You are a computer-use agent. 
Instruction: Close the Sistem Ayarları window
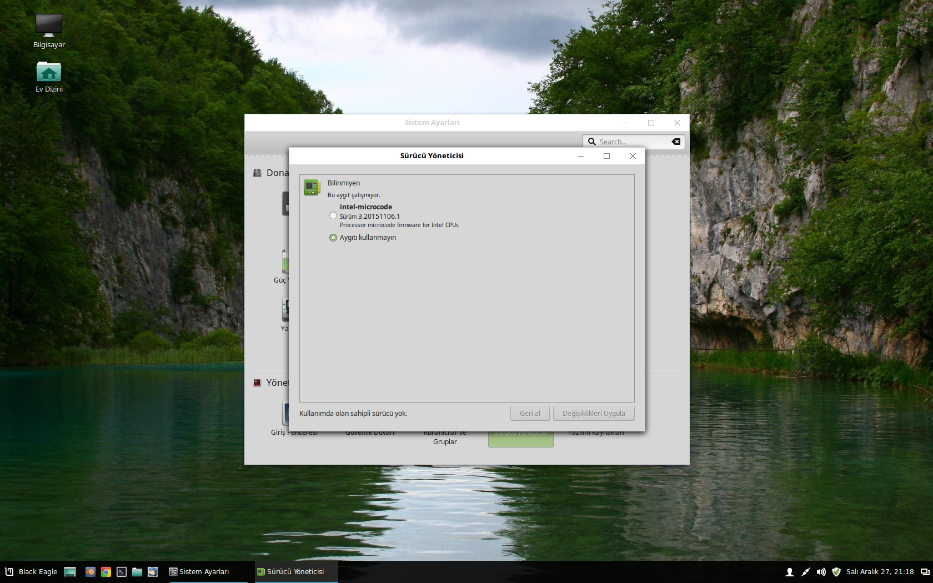[677, 123]
